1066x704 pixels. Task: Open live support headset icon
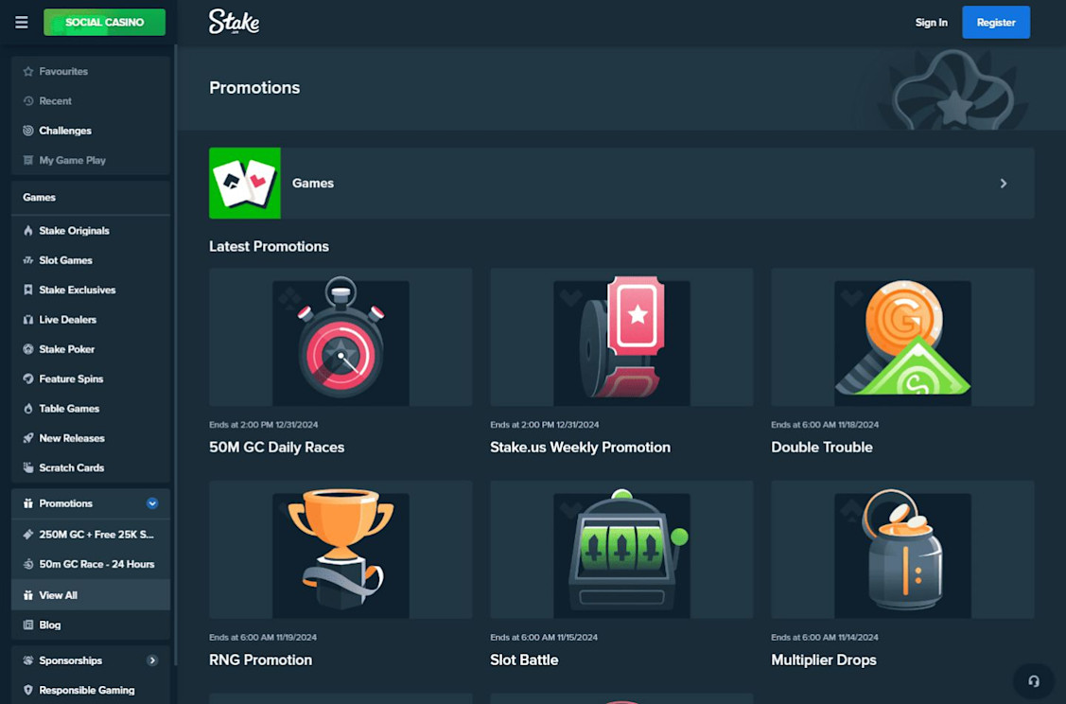pos(1033,681)
